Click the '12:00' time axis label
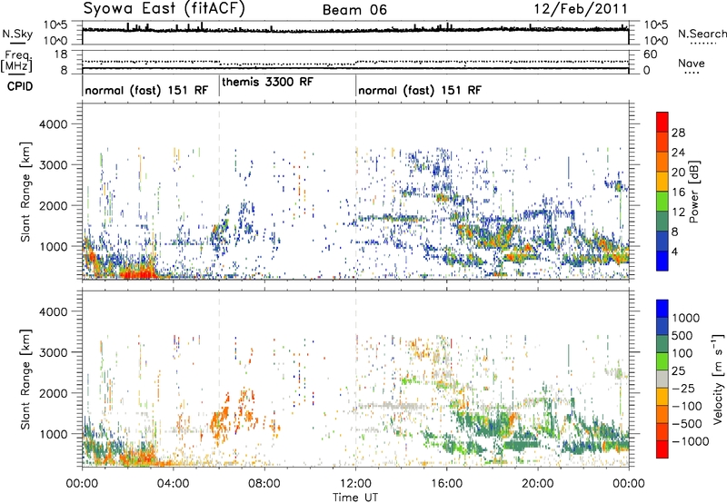The height and width of the screenshot is (503, 727). [355, 484]
